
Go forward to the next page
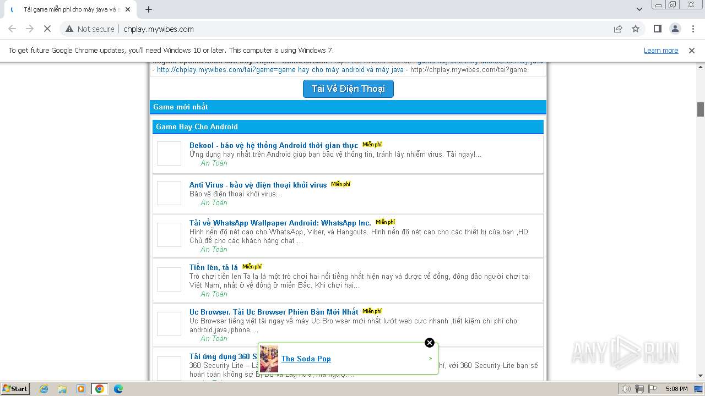click(x=30, y=29)
